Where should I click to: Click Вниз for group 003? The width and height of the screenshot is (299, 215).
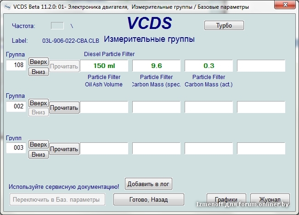tap(39, 154)
